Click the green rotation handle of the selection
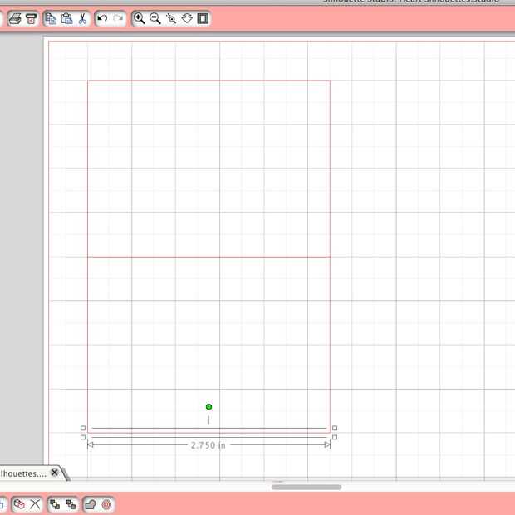The width and height of the screenshot is (515, 515). click(208, 407)
